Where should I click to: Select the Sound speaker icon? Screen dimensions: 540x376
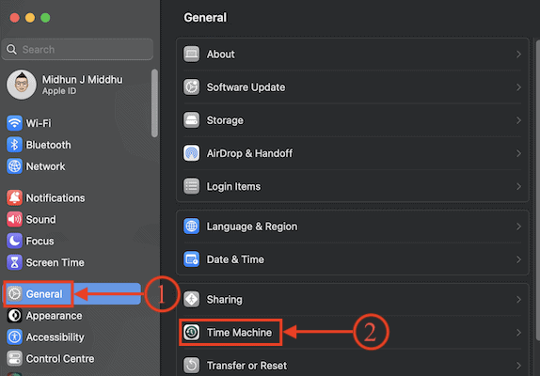pyautogui.click(x=14, y=219)
